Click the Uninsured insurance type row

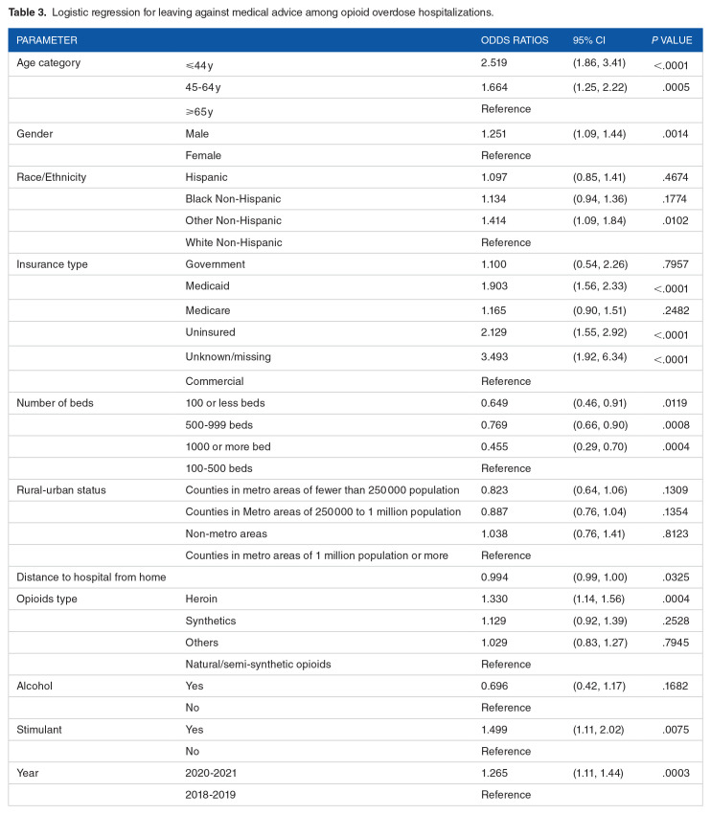tap(355, 332)
